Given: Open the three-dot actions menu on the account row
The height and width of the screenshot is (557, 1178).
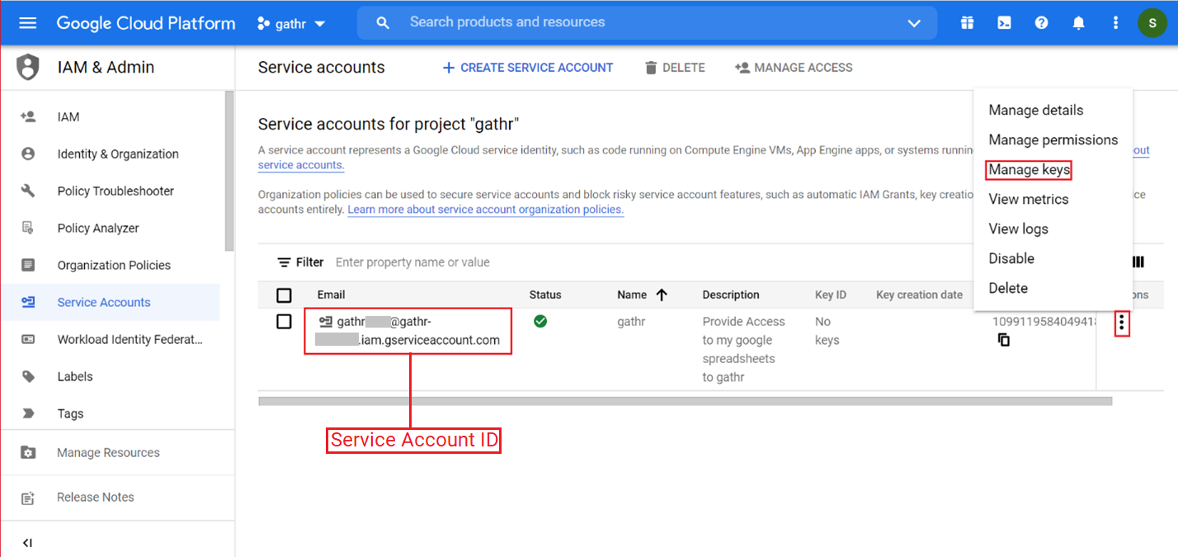Looking at the screenshot, I should pos(1122,323).
